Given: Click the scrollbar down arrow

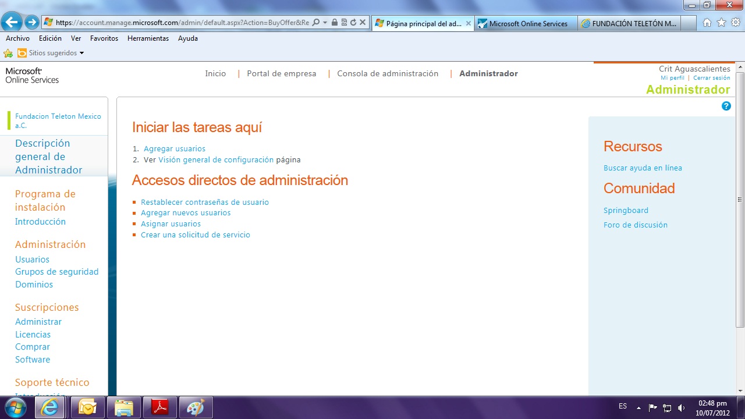Looking at the screenshot, I should click(740, 391).
